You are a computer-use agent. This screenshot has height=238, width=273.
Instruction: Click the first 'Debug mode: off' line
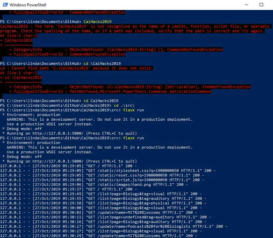pos(22,129)
